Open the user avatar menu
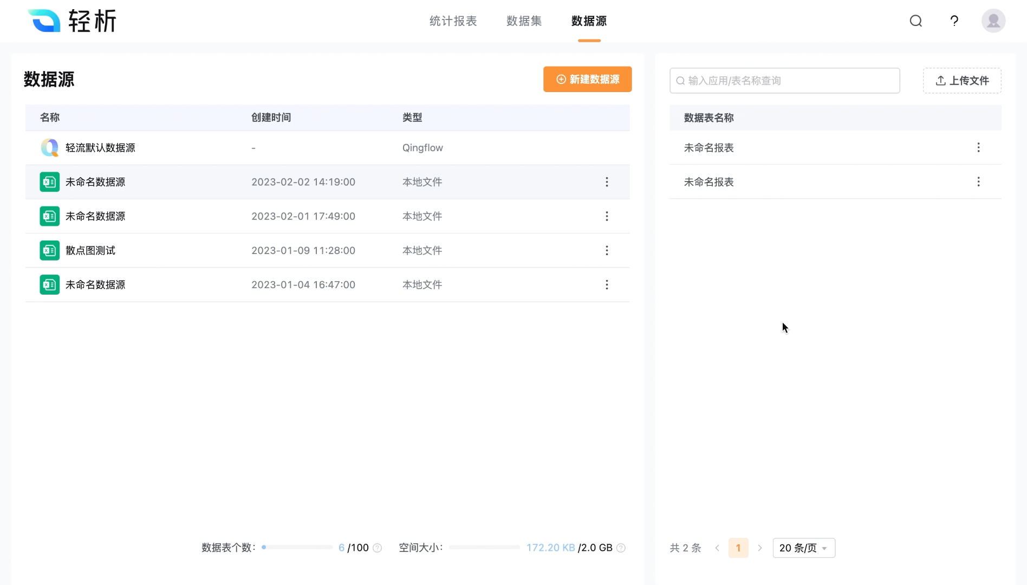The height and width of the screenshot is (585, 1027). 993,21
